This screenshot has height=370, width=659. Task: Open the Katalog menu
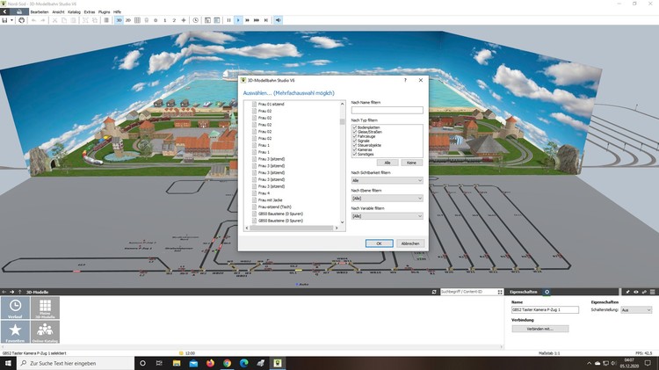(x=74, y=11)
